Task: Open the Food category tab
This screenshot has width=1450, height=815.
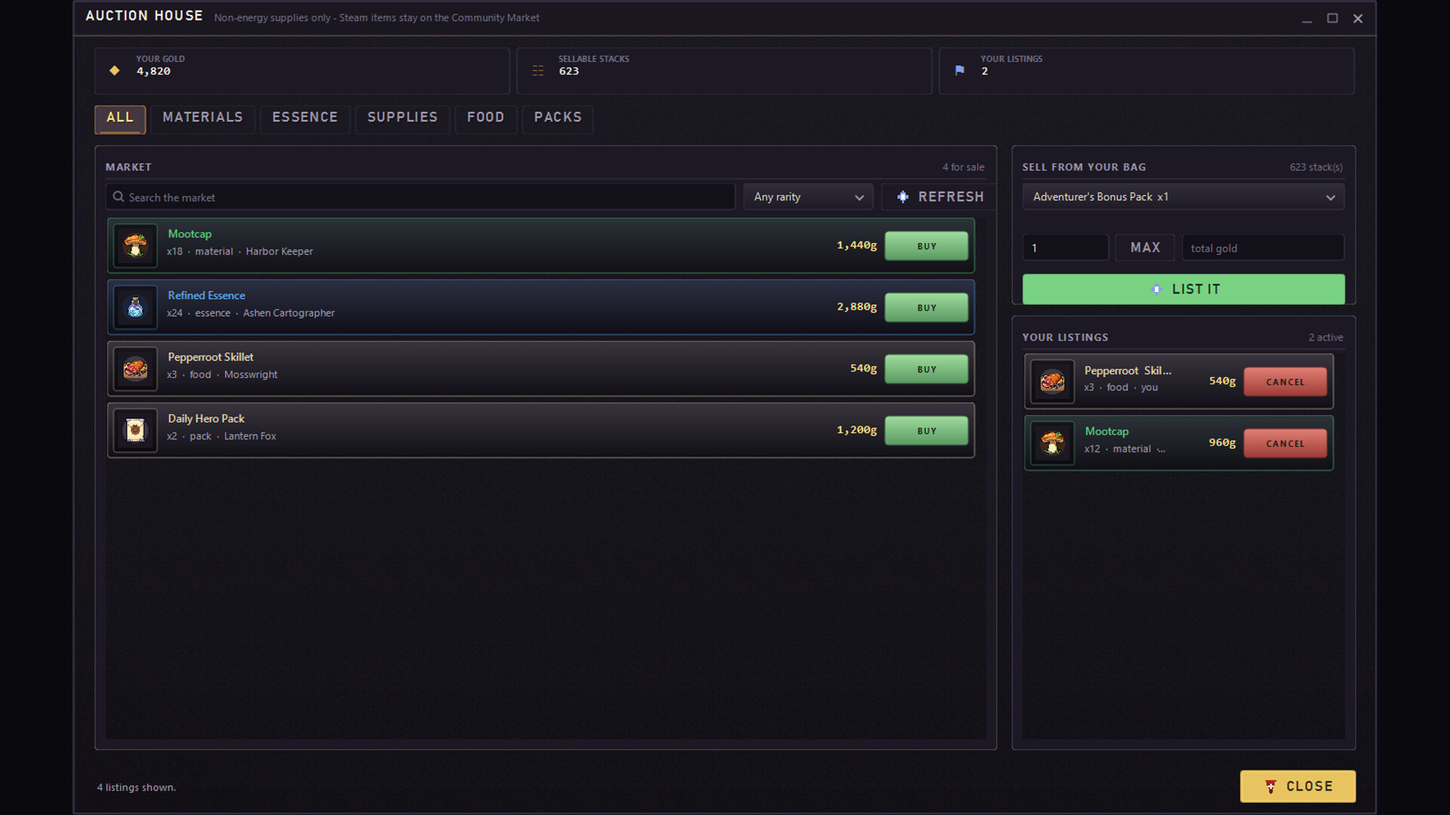Action: click(x=486, y=119)
